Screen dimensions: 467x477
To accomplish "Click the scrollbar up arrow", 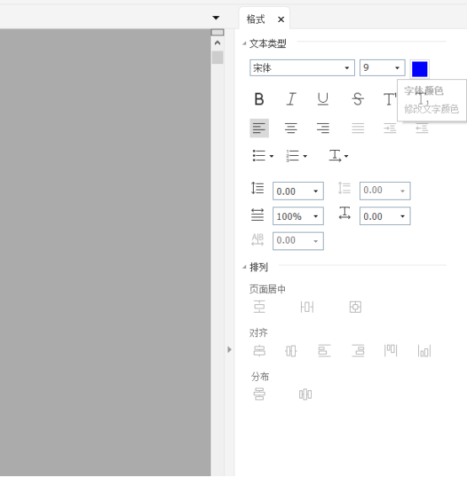I will [217, 43].
